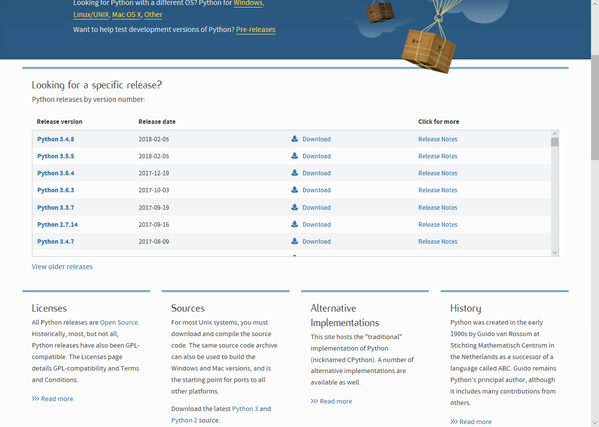This screenshot has width=599, height=427.
Task: Open the Pre-releases link
Action: pyautogui.click(x=256, y=29)
